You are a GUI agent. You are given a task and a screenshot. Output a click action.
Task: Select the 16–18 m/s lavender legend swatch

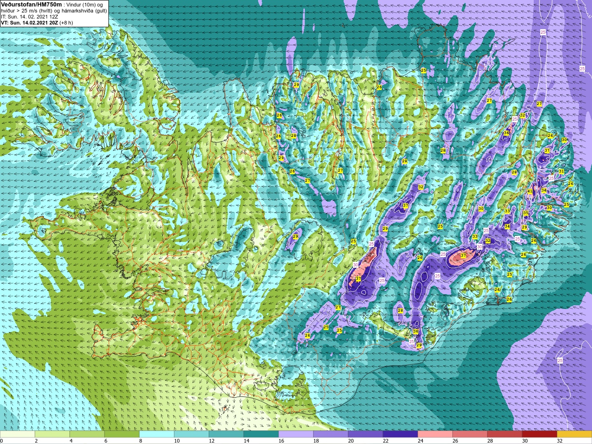[296, 434]
